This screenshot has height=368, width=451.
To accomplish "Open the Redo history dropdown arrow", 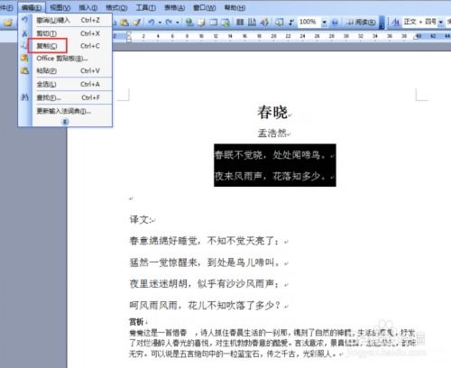I will [178, 23].
